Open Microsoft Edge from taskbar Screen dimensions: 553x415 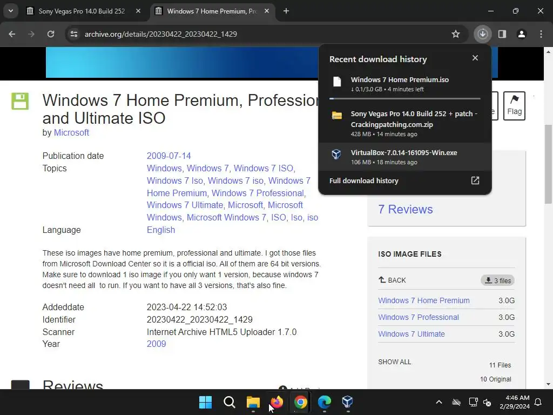pyautogui.click(x=324, y=402)
